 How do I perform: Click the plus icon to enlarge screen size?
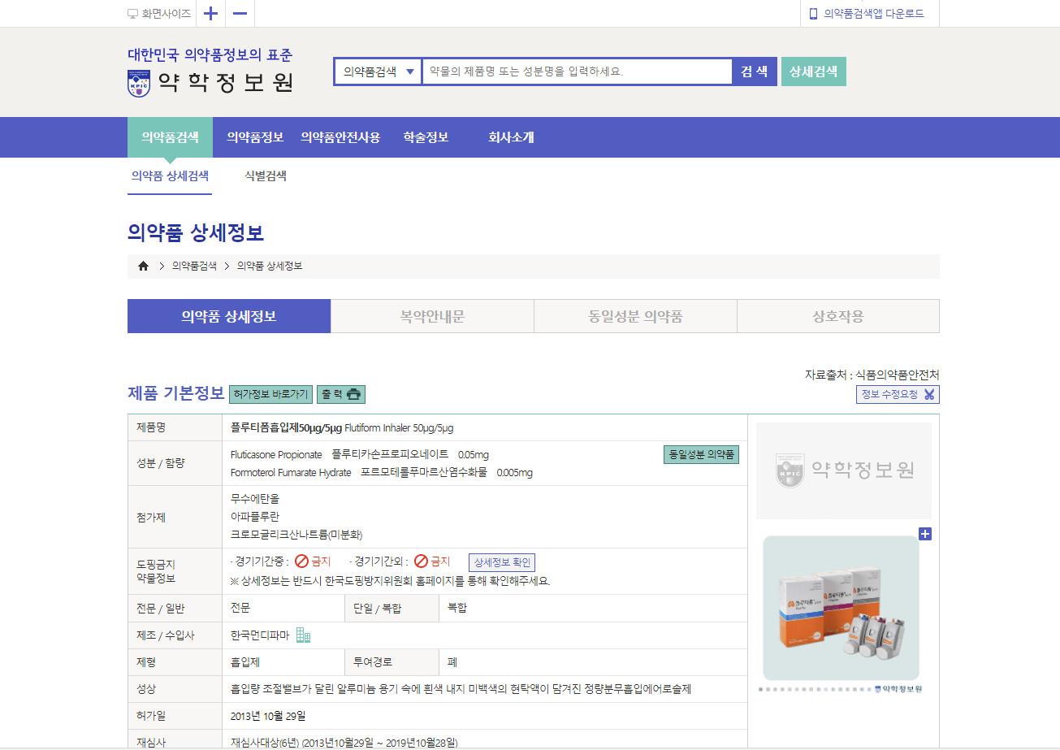click(210, 13)
